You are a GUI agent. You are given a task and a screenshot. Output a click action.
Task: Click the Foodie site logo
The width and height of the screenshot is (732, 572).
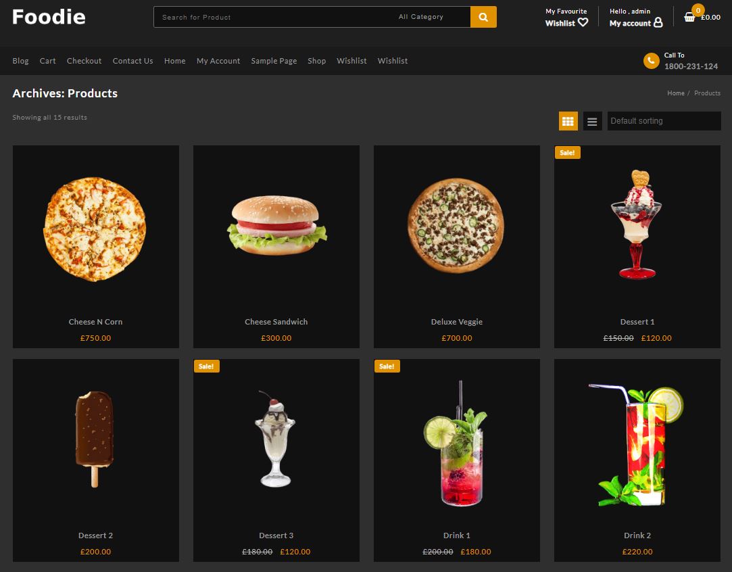point(49,17)
